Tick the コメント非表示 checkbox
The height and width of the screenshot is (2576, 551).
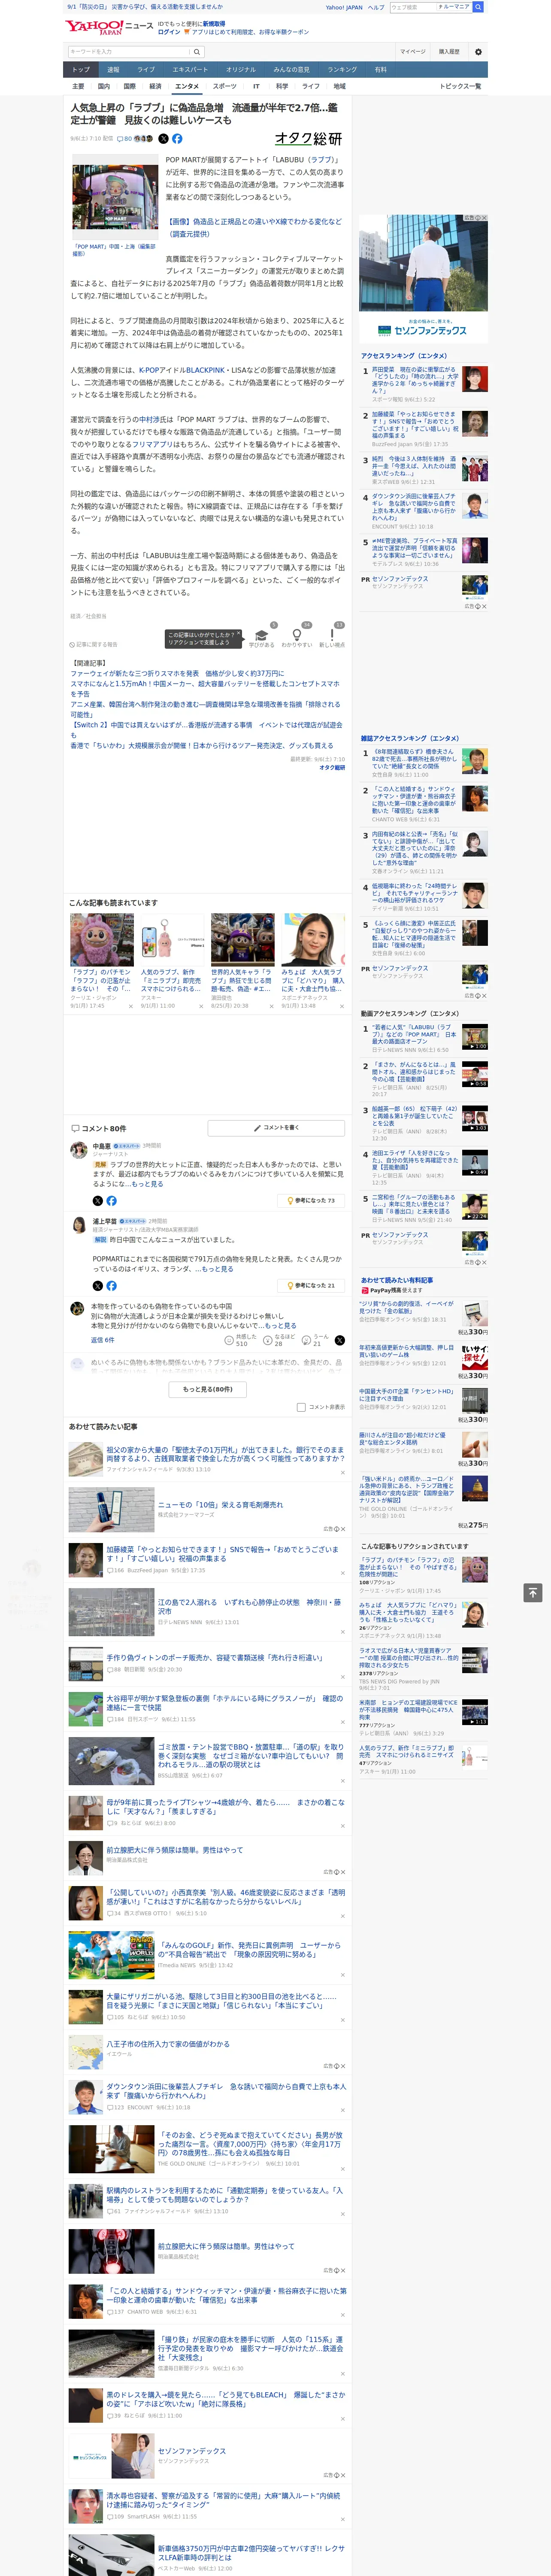click(x=301, y=1407)
